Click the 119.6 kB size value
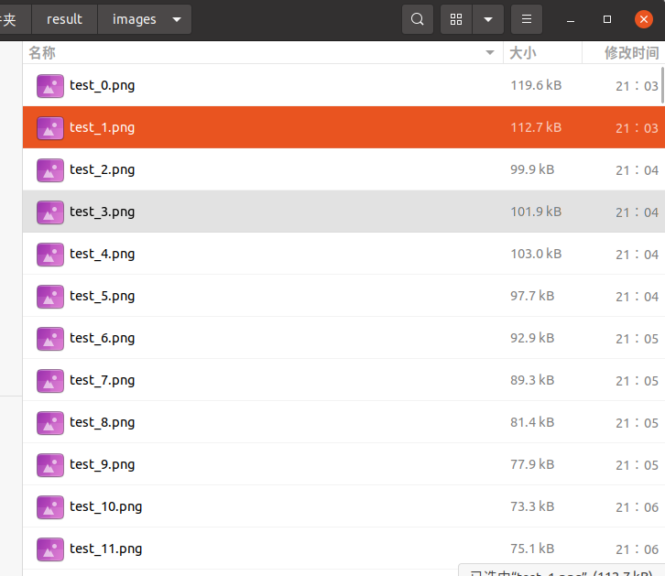The image size is (665, 576). 536,85
